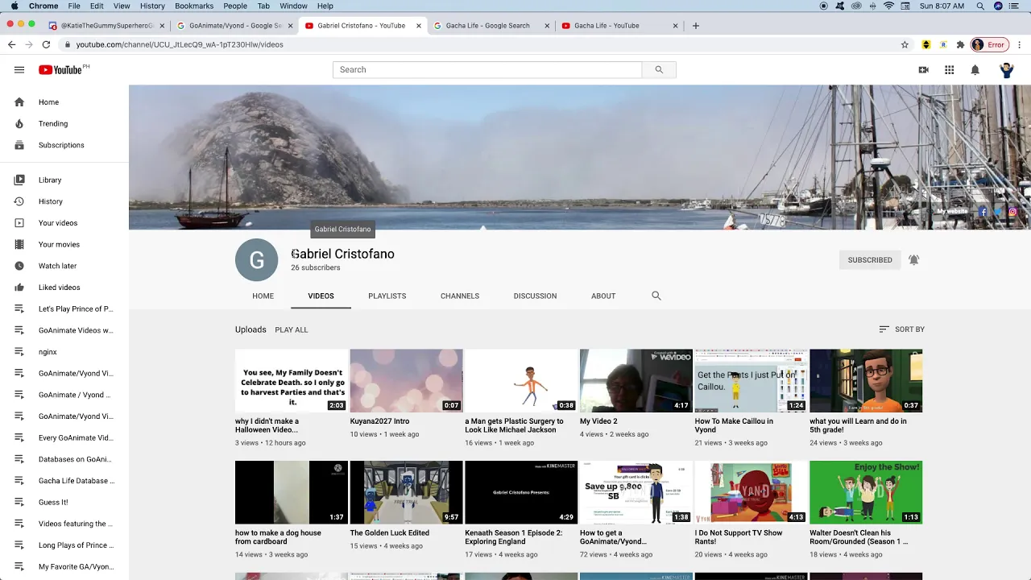Open the YouTube hamburger guide menu
Viewport: 1031px width, 580px height.
tap(19, 70)
